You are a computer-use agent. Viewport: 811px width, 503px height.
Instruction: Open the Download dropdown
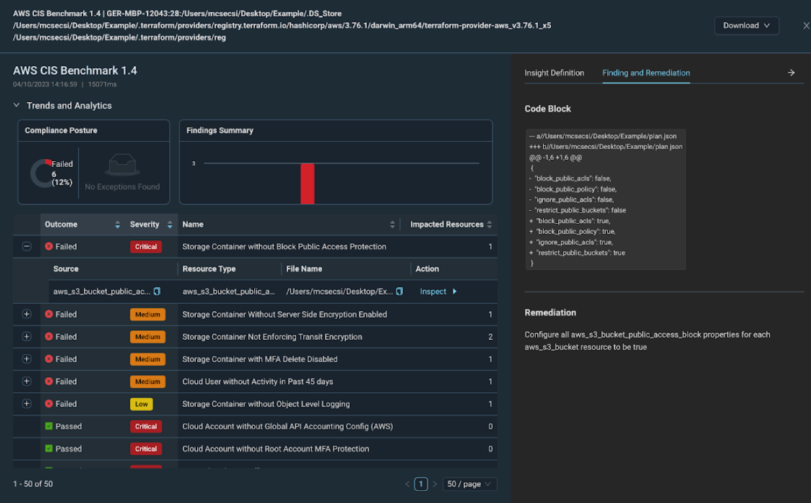(x=746, y=26)
